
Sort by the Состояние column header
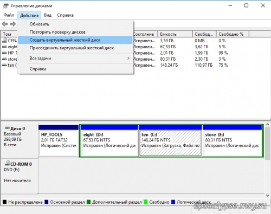point(146,34)
